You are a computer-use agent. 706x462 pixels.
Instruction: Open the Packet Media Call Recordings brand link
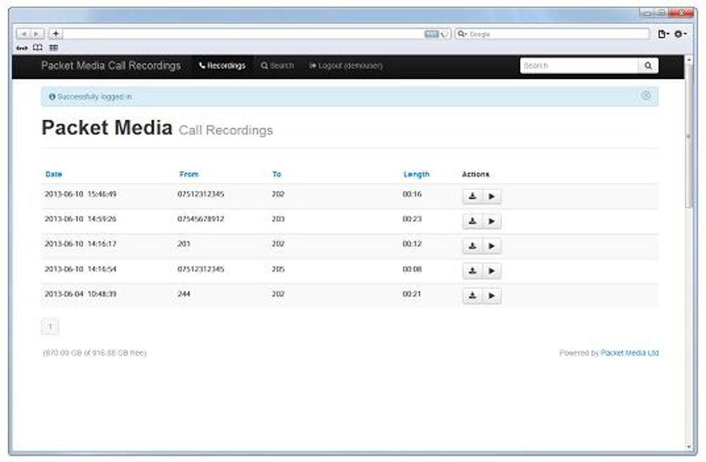[111, 65]
